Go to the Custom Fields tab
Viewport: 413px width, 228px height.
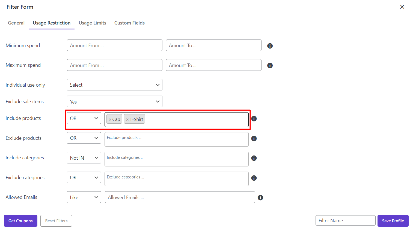click(129, 23)
